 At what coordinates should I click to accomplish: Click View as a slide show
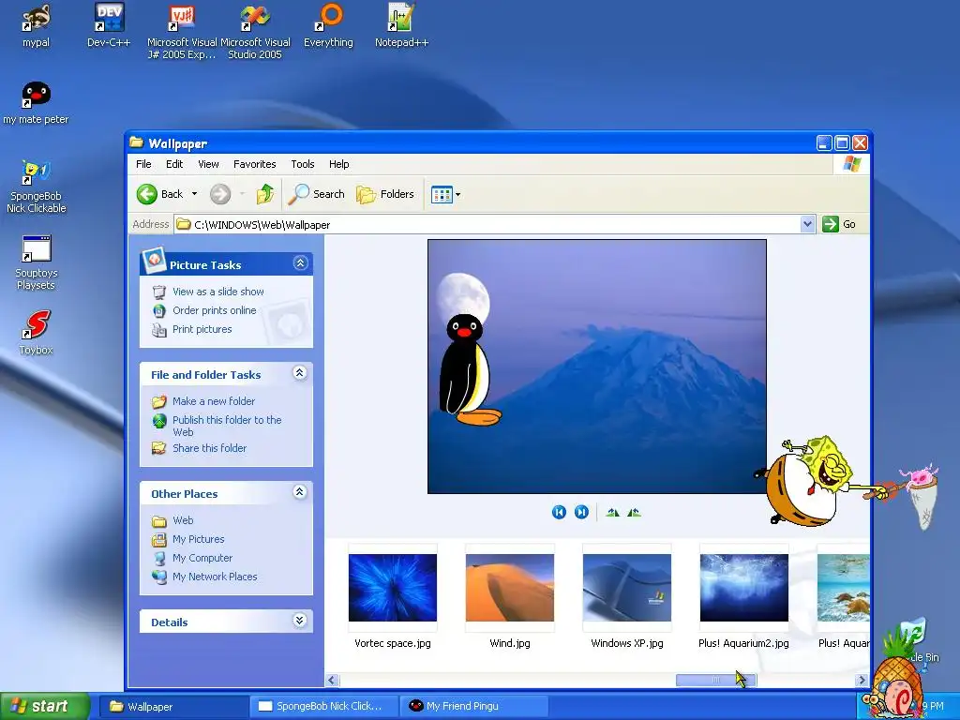(217, 292)
